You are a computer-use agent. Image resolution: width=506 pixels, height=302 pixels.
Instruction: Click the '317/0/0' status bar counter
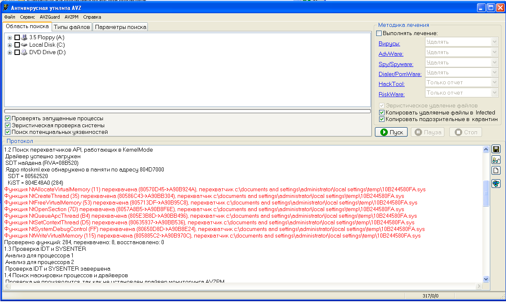tap(430, 296)
